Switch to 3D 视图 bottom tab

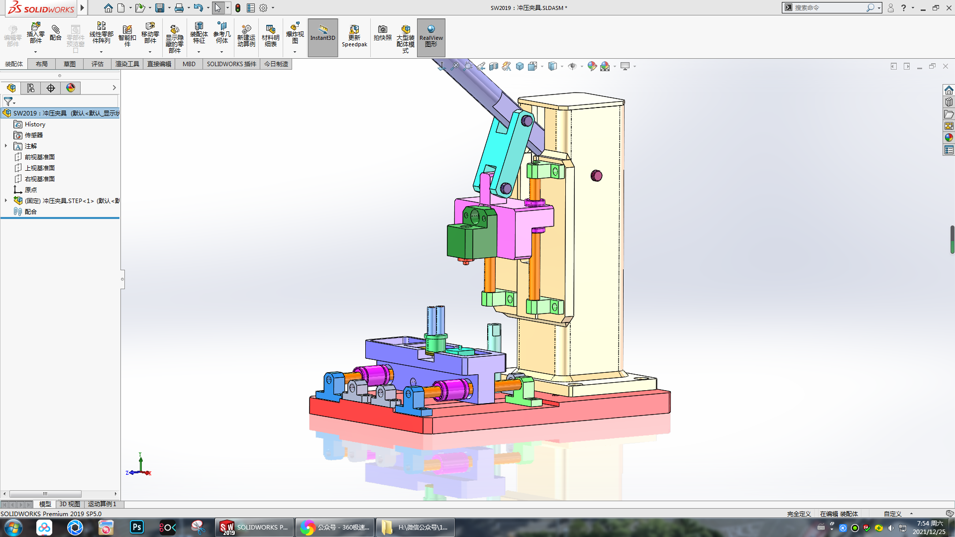coord(70,504)
